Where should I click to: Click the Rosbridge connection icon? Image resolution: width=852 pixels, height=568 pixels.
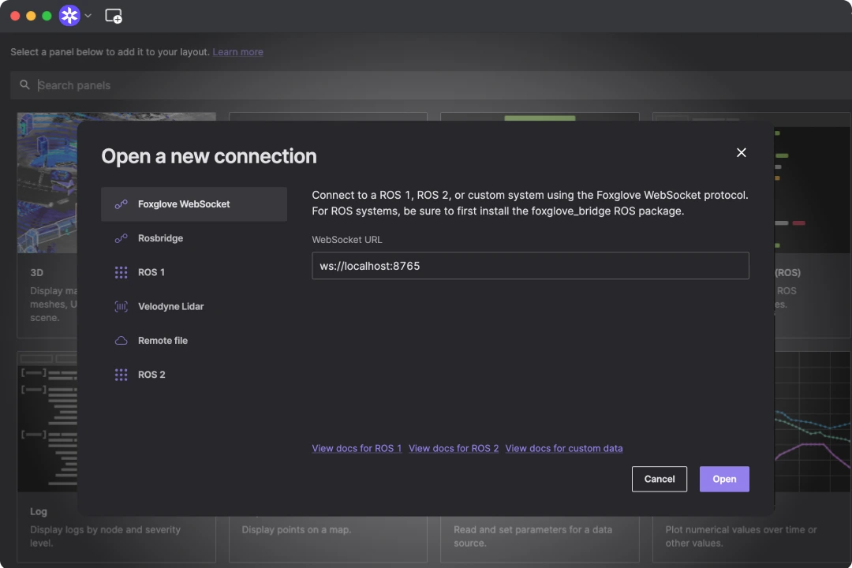point(121,238)
